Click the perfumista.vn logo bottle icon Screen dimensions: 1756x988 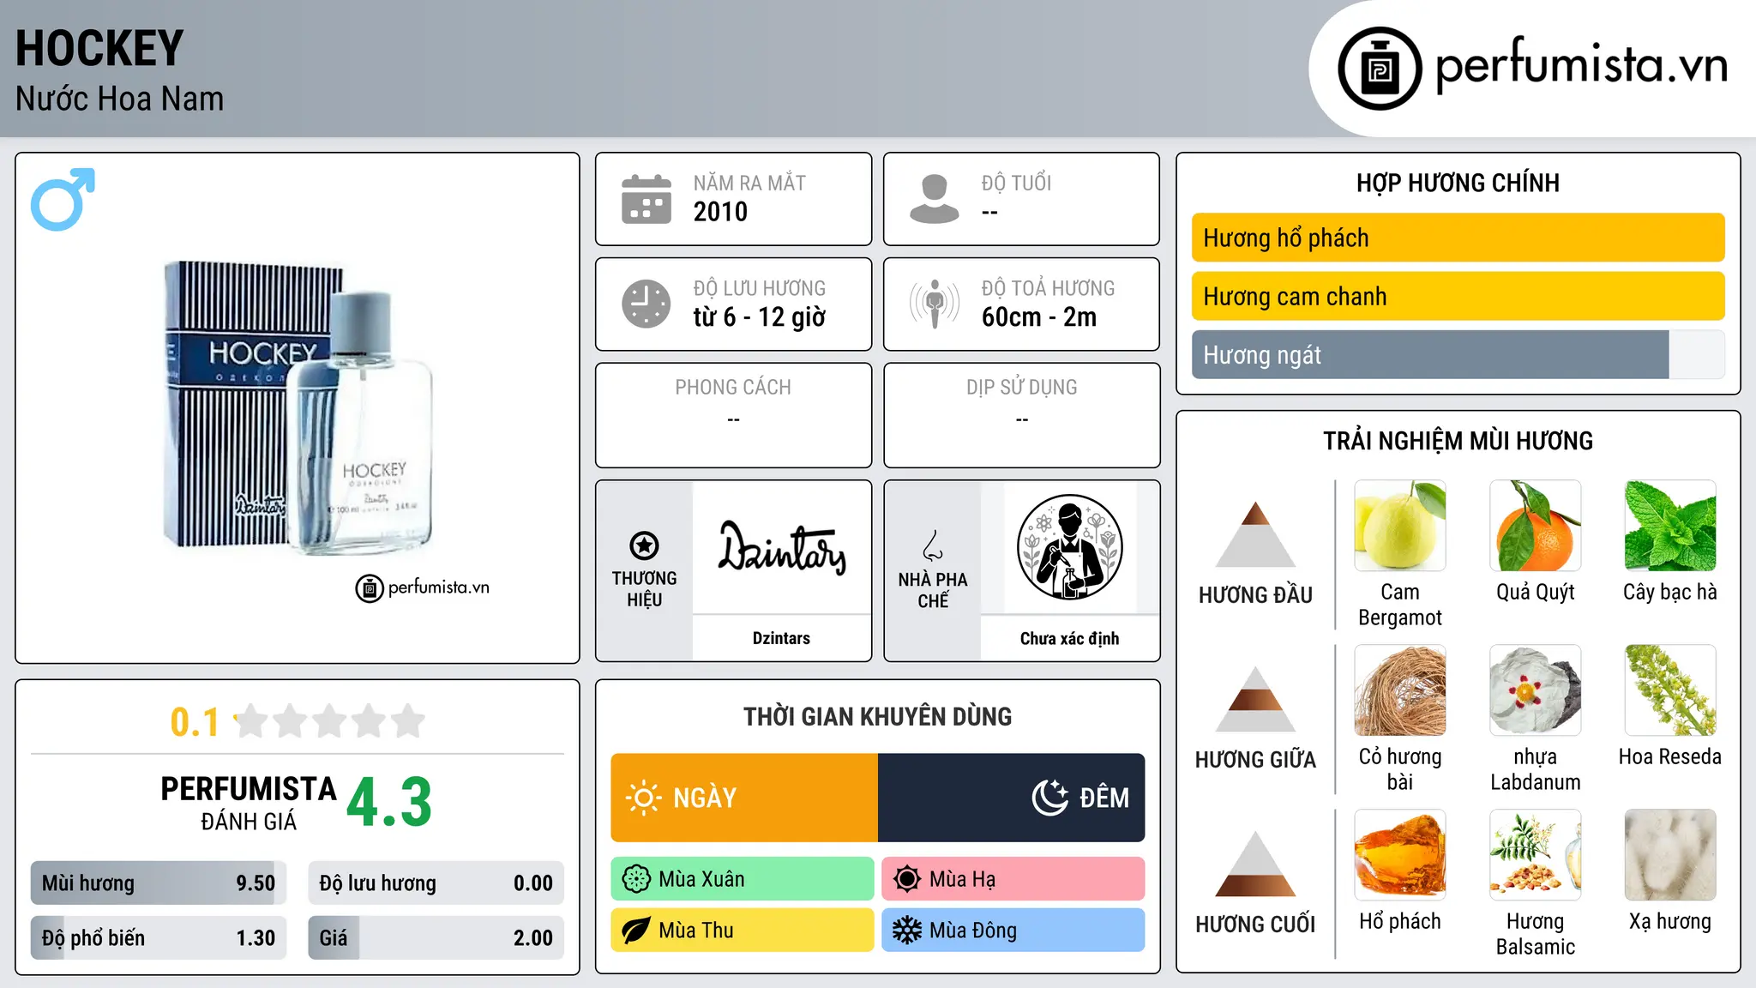[x=1380, y=69]
